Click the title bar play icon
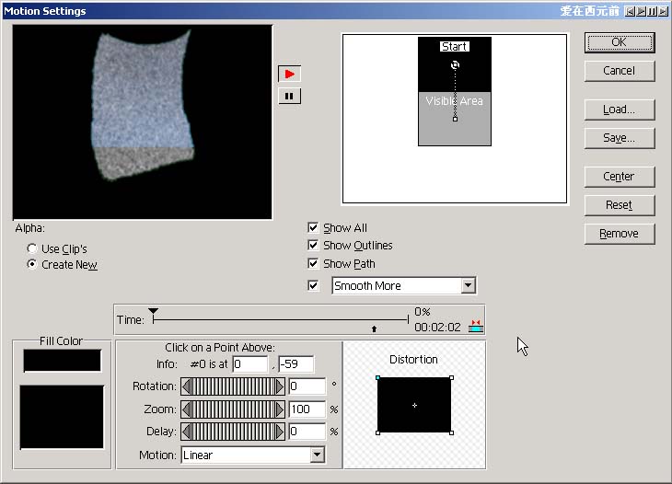This screenshot has width=672, height=484. [641, 11]
